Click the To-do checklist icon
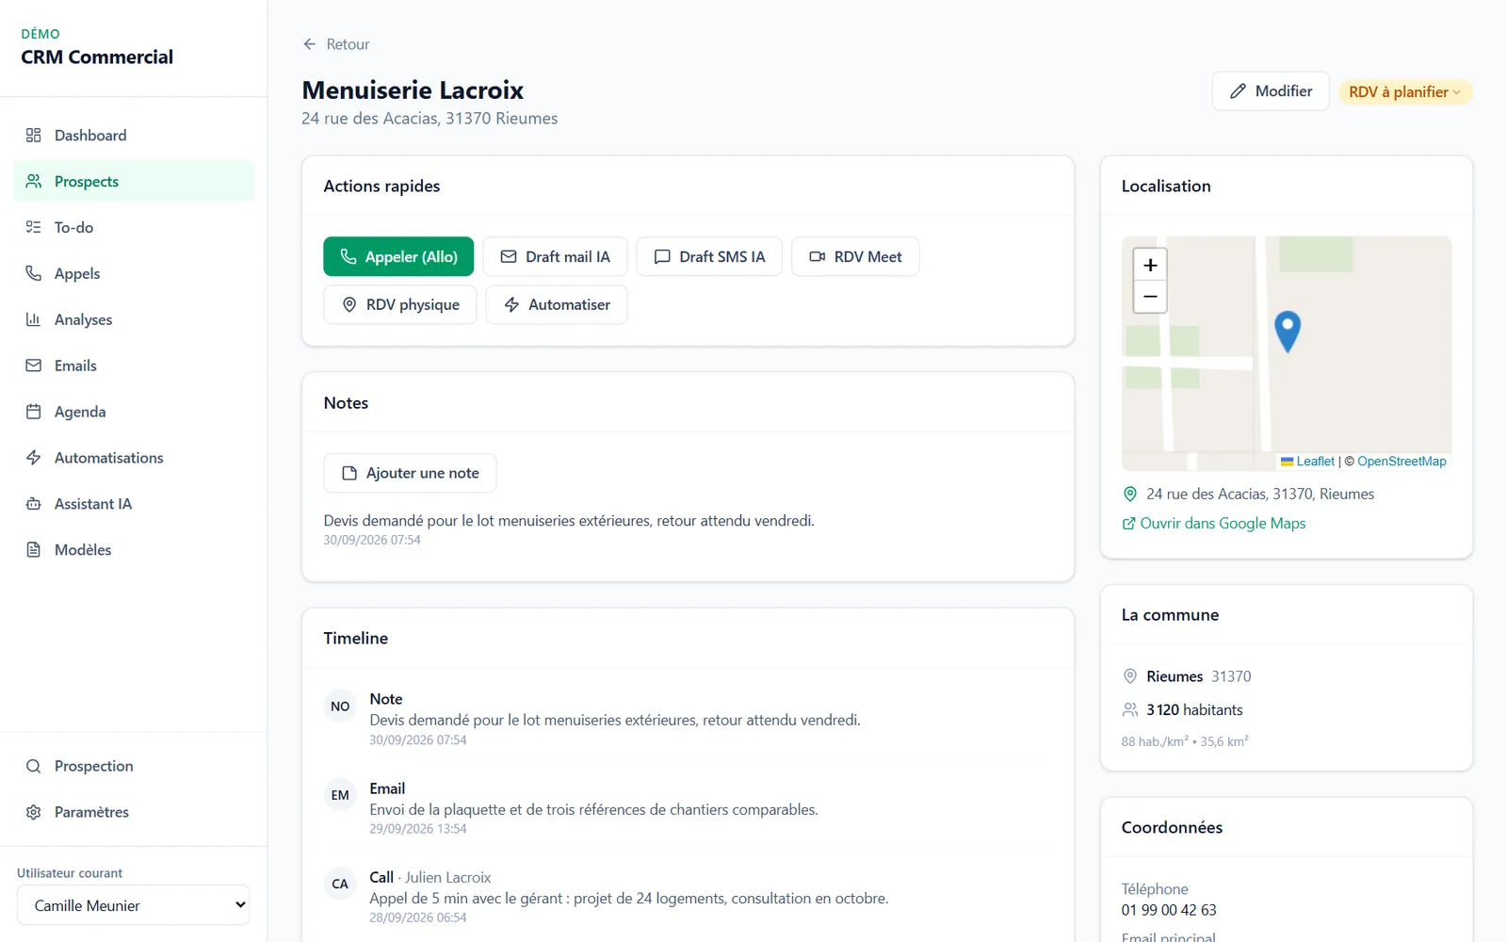The width and height of the screenshot is (1507, 942). coord(34,227)
